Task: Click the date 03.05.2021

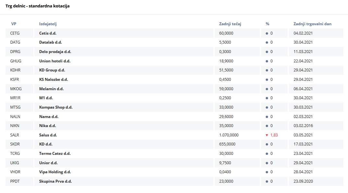Action: (303, 135)
